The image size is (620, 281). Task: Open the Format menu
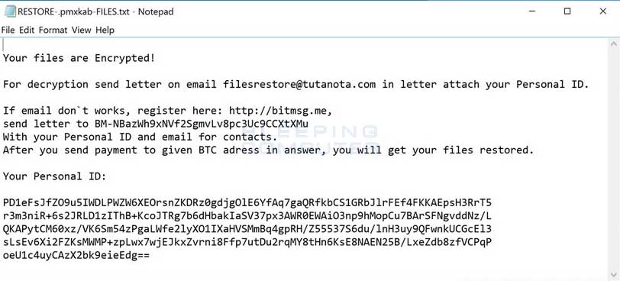pyautogui.click(x=53, y=30)
